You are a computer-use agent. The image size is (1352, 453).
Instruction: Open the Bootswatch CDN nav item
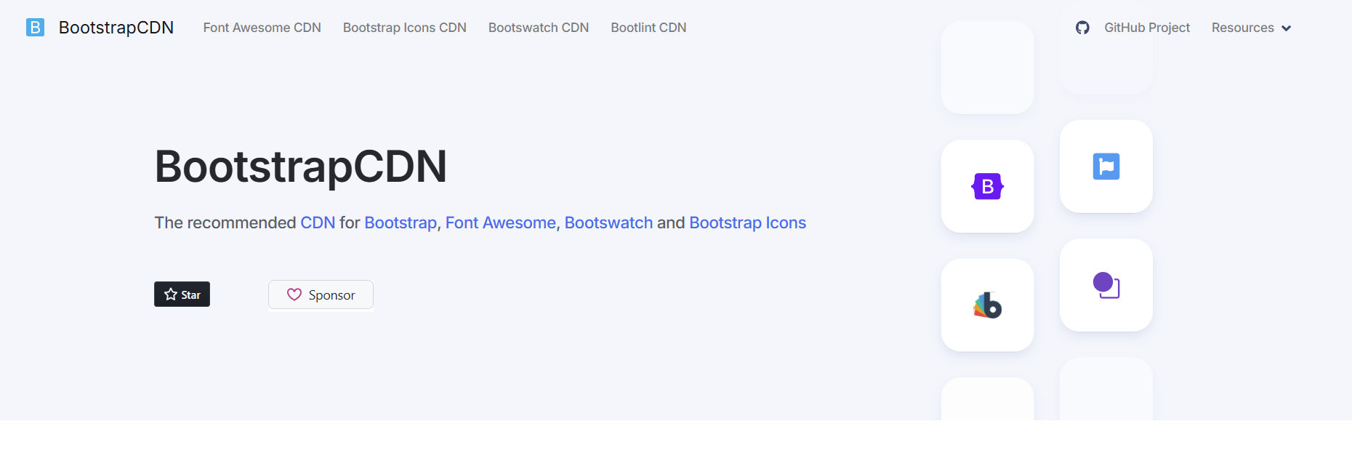point(538,28)
